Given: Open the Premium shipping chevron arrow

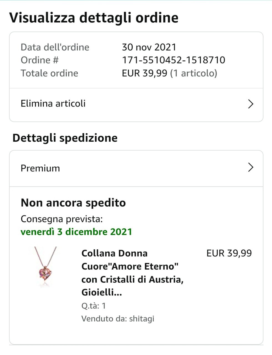Looking at the screenshot, I should (251, 168).
